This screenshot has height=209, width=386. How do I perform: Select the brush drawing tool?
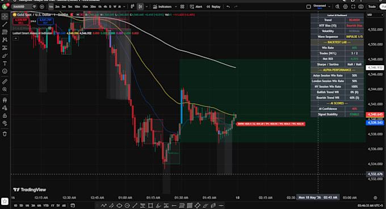(x=5, y=56)
